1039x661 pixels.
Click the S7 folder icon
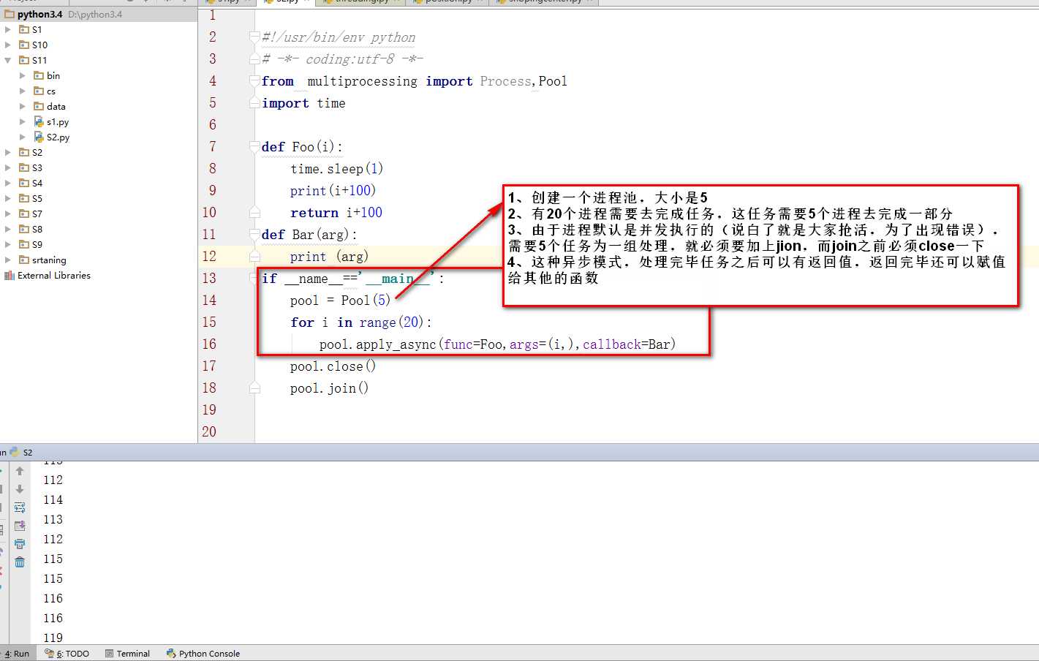(24, 214)
